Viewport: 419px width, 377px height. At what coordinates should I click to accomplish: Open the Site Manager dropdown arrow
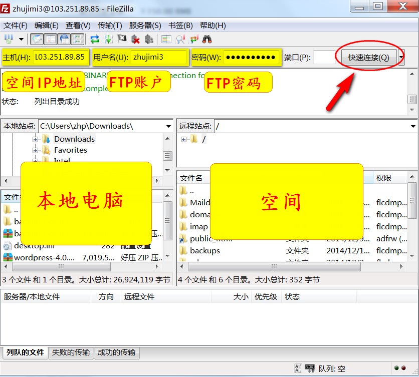pyautogui.click(x=21, y=39)
